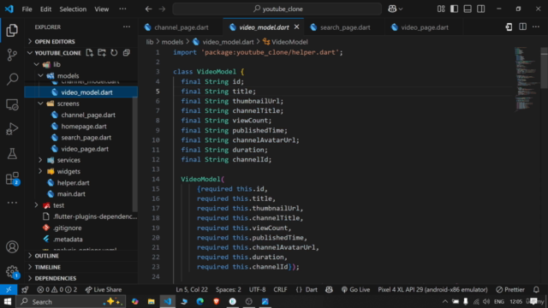Show additional views in activity bar
Image resolution: width=548 pixels, height=308 pixels.
(x=12, y=203)
